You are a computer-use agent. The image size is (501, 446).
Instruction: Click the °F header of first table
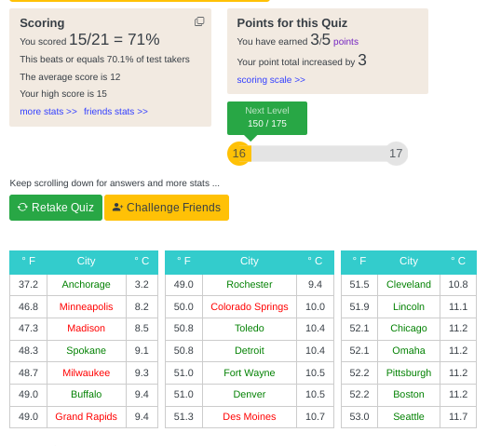[x=29, y=261]
